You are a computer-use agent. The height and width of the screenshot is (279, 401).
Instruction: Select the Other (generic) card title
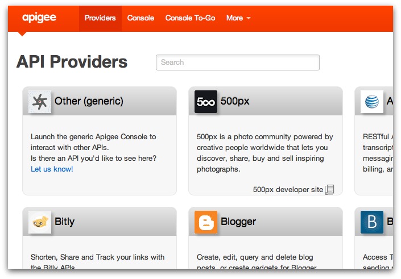point(89,101)
